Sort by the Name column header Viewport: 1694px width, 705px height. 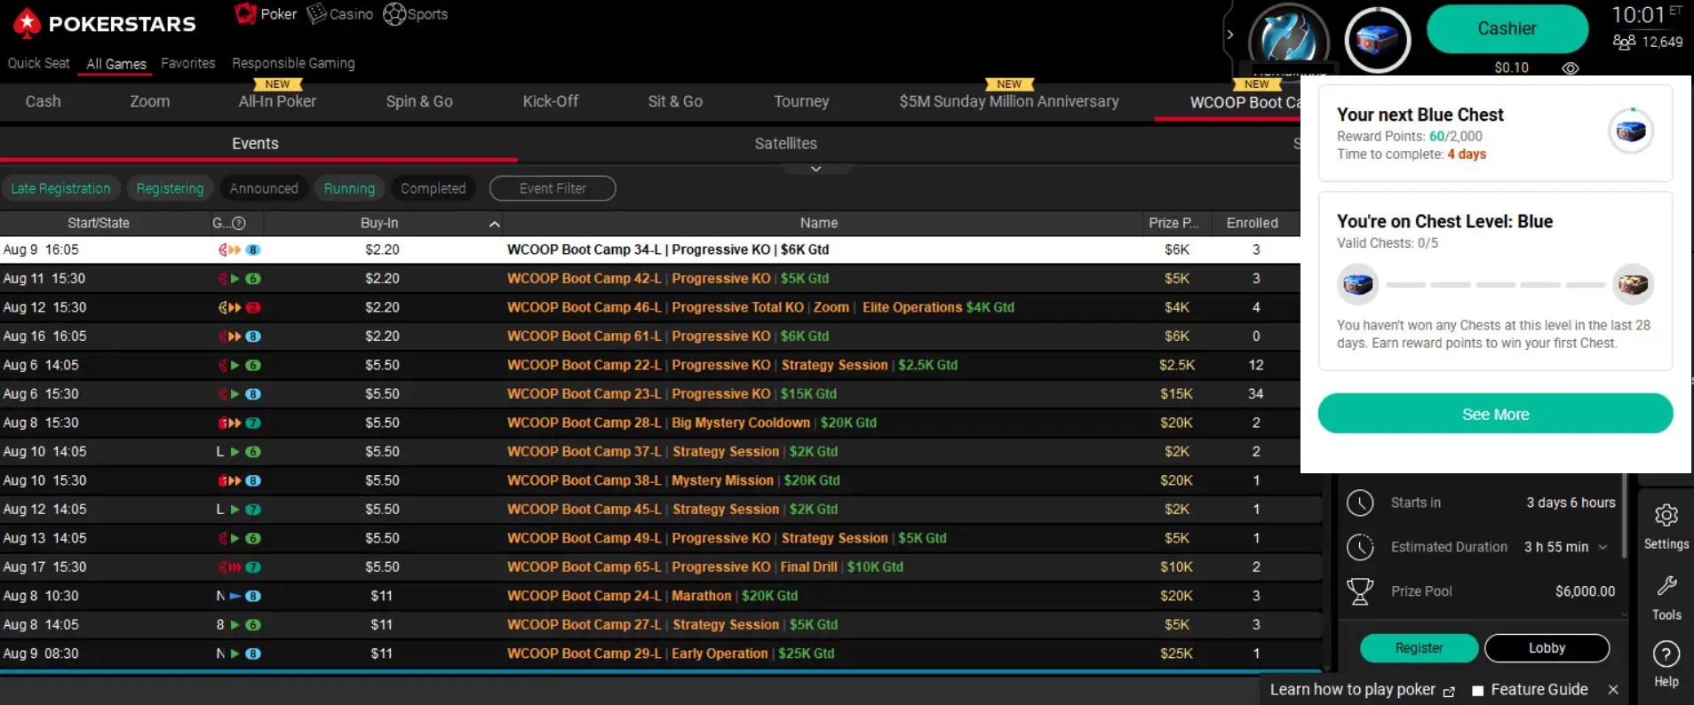pos(819,224)
